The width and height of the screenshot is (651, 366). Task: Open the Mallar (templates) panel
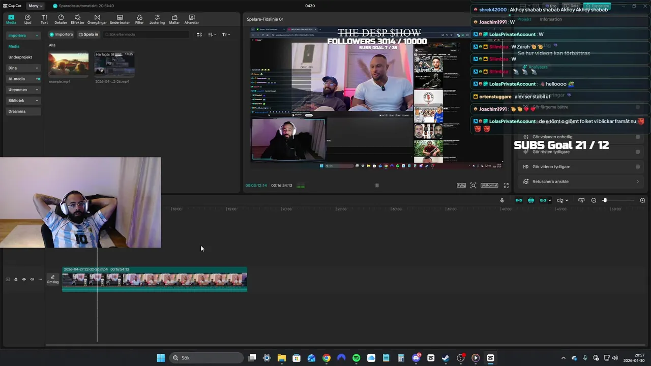(174, 19)
